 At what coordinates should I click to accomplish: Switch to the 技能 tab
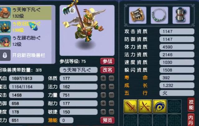coord(191,104)
